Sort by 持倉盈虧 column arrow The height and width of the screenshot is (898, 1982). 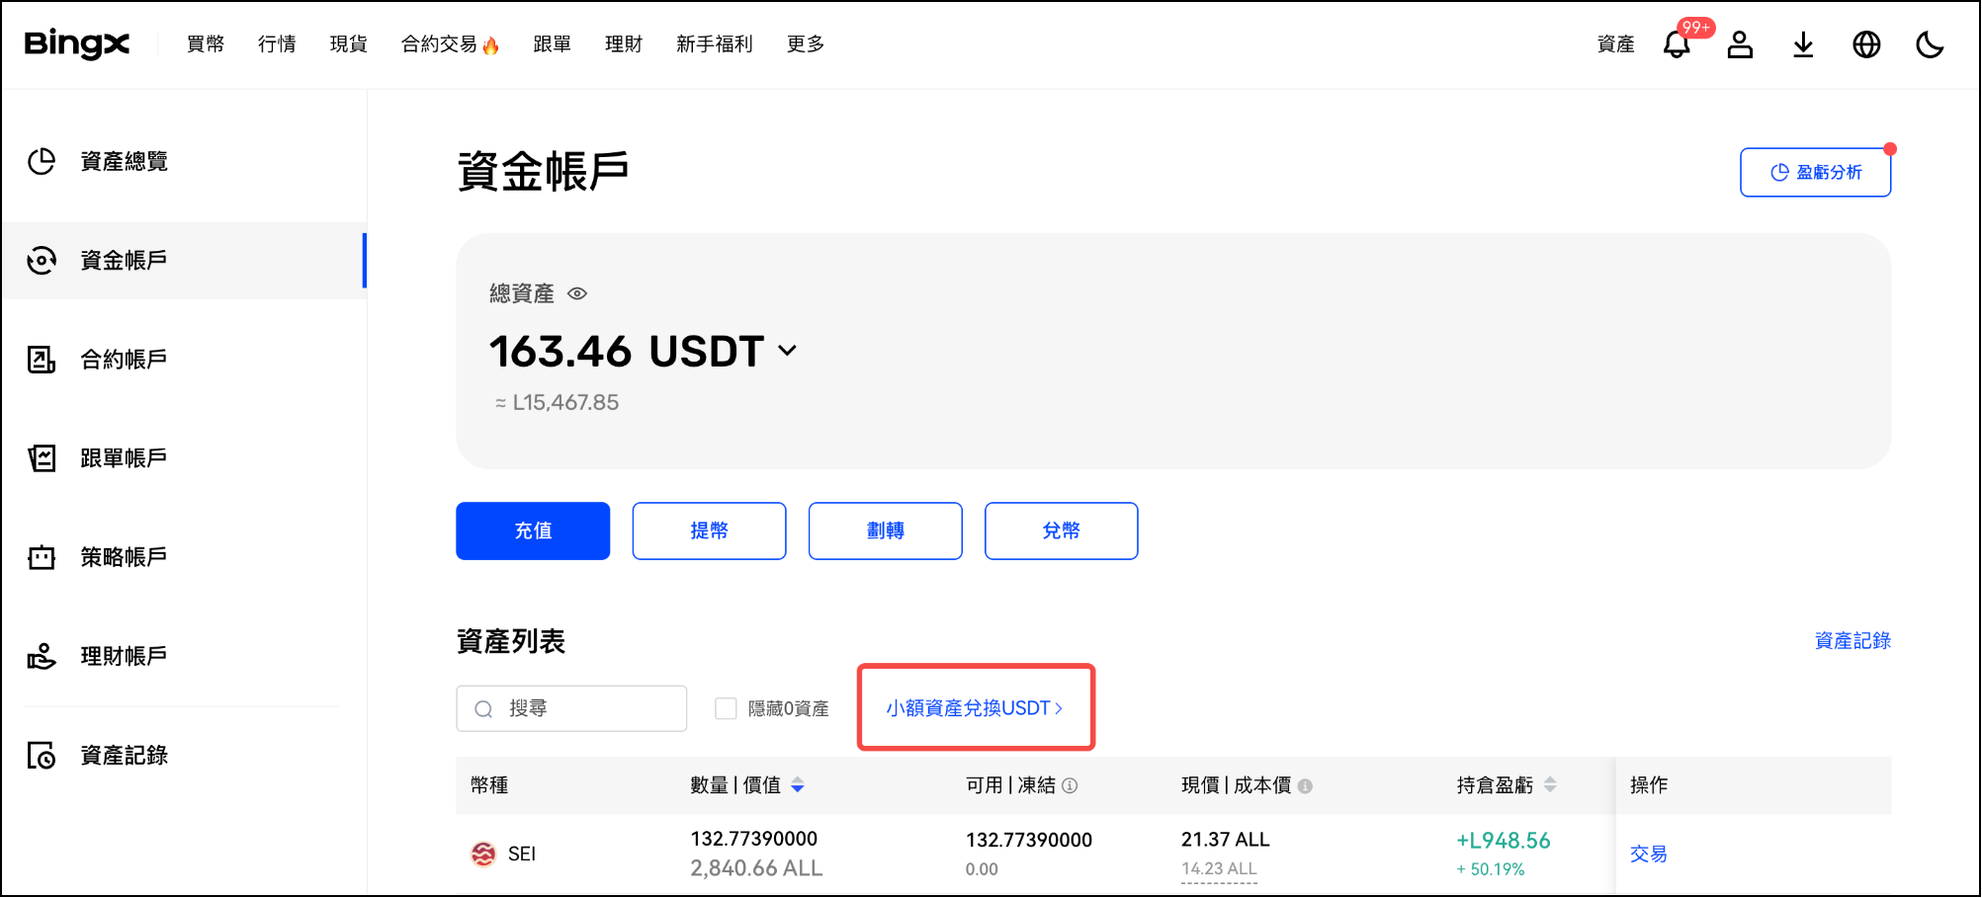tap(1549, 785)
